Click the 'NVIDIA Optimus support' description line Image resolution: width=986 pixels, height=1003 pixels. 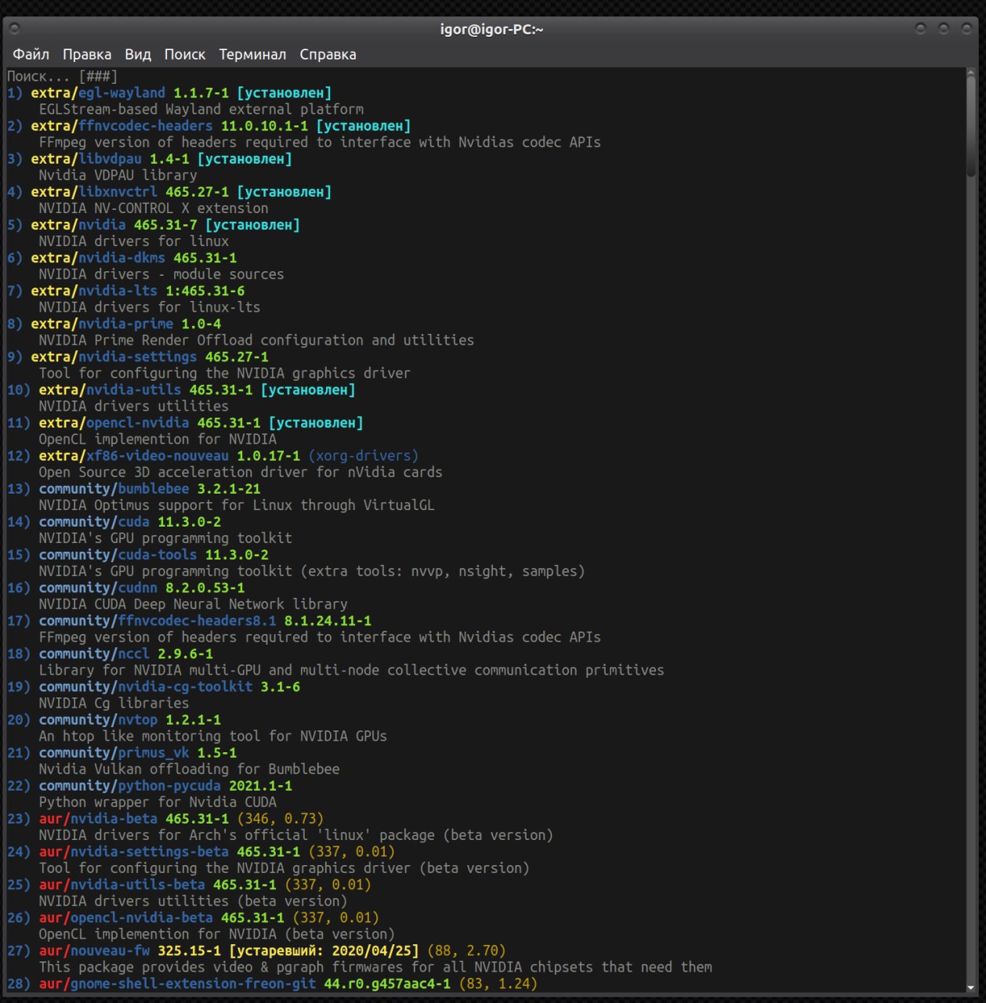click(237, 505)
